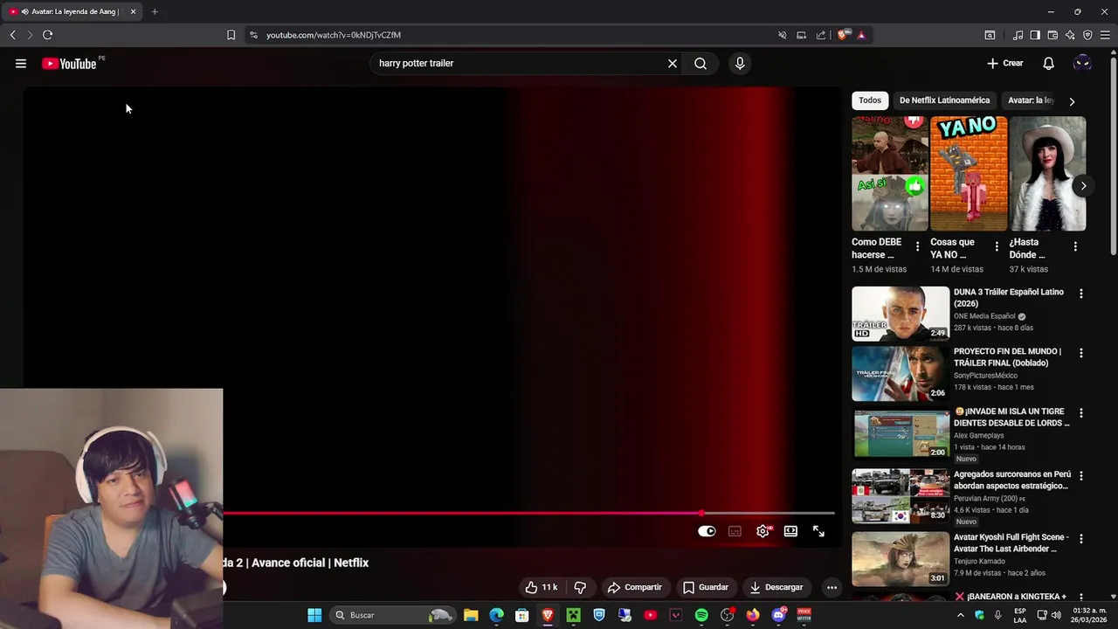Viewport: 1118px width, 629px height.
Task: Reload the current page
Action: pyautogui.click(x=47, y=35)
